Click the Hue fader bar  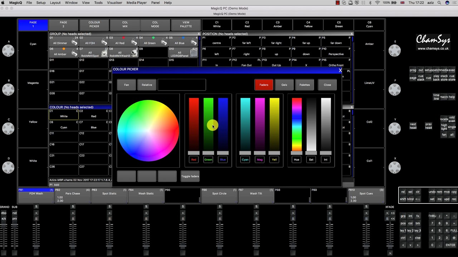[297, 124]
